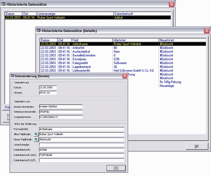Click the Computername text field
This screenshot has height=176, width=211.
[x=60, y=117]
